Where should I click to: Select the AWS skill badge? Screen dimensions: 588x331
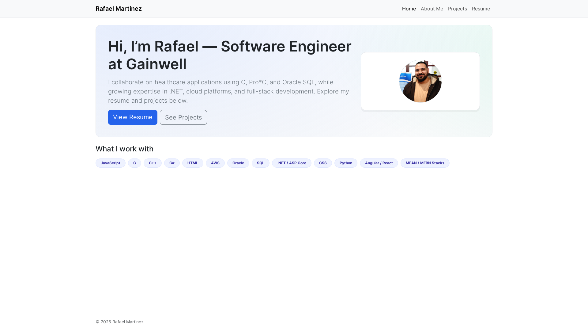215,163
